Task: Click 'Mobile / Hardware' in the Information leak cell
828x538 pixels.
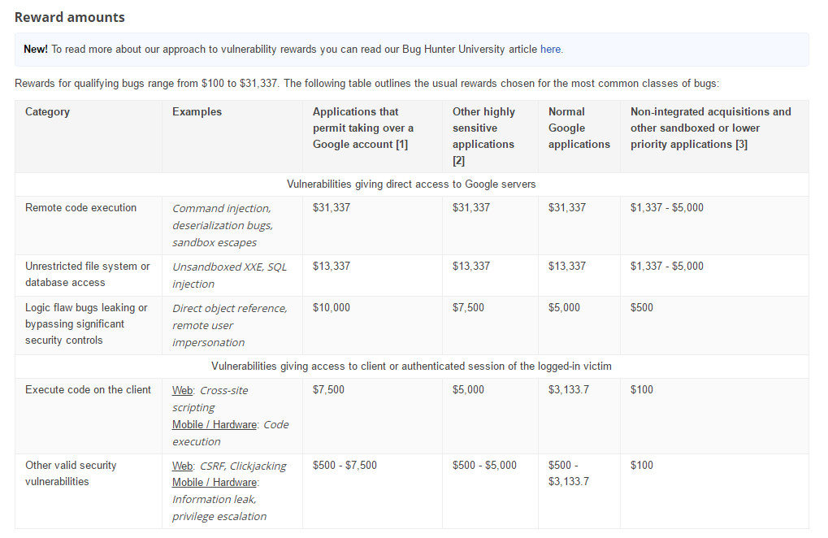Action: click(x=213, y=483)
